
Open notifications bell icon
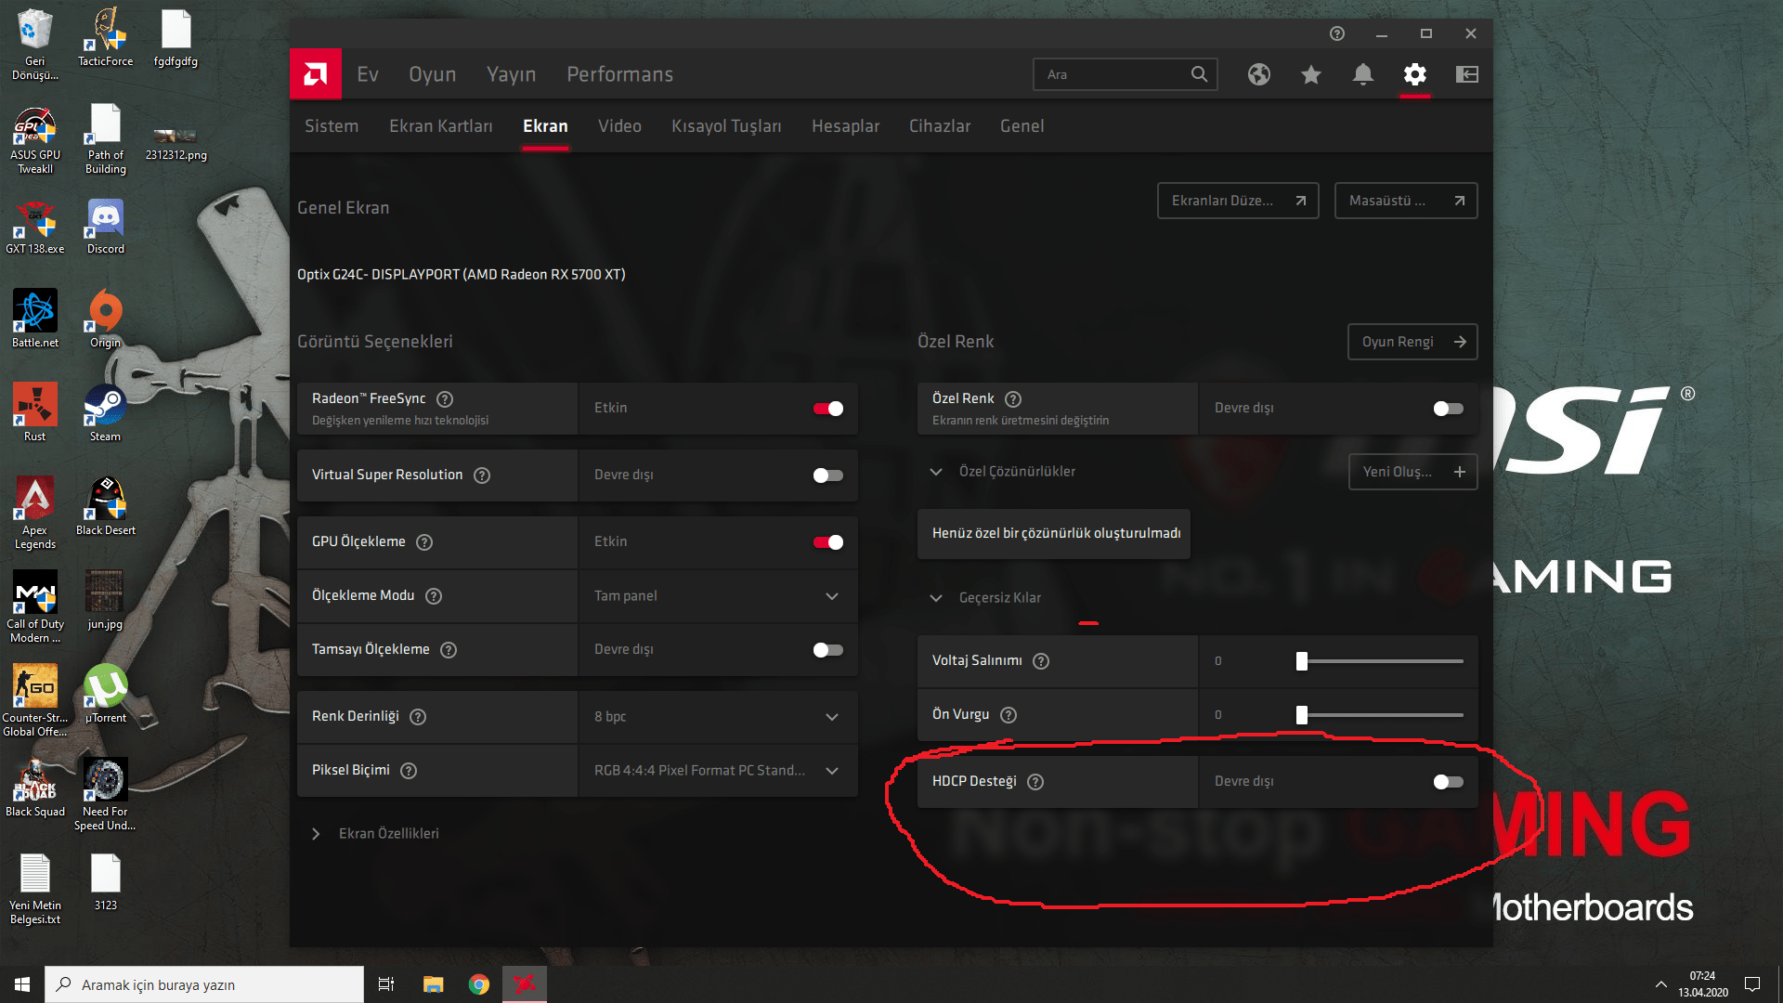1362,74
